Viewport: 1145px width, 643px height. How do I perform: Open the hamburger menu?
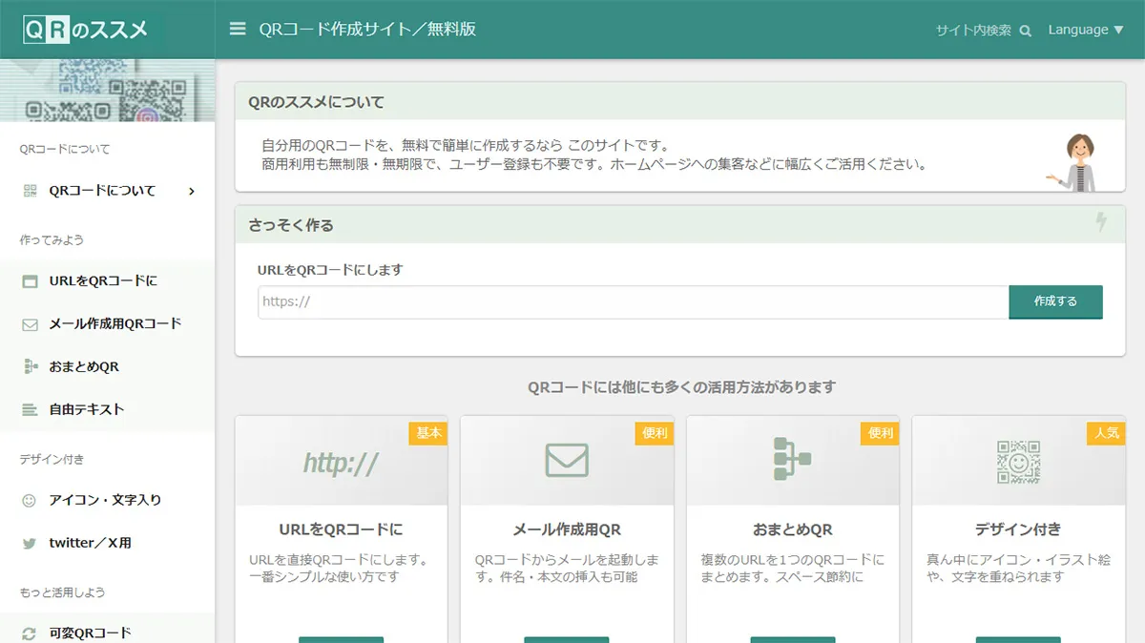coord(237,29)
